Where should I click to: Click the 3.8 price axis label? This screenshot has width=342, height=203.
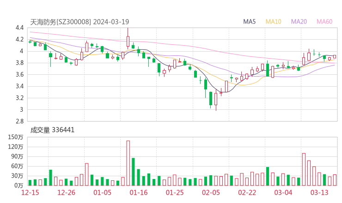(19, 63)
